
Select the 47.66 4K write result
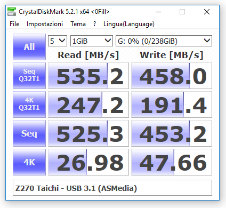(172, 162)
